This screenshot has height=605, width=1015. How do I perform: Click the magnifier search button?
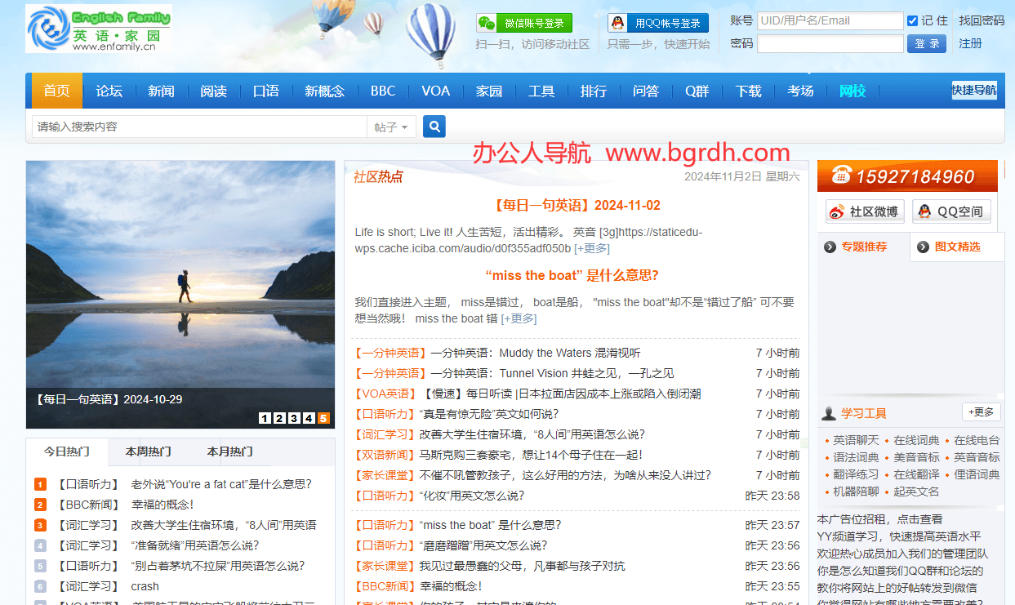click(x=434, y=127)
